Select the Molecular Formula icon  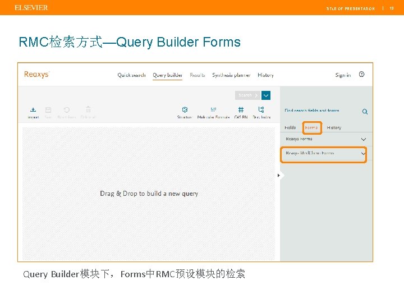[213, 110]
